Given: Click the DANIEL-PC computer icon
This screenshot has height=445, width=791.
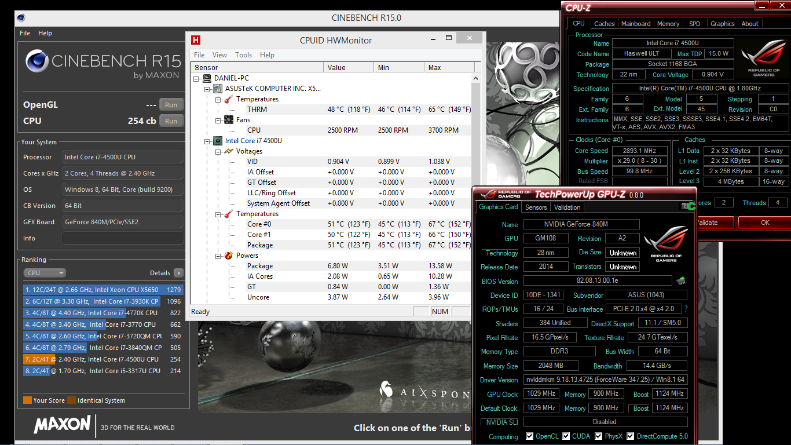Looking at the screenshot, I should point(207,78).
